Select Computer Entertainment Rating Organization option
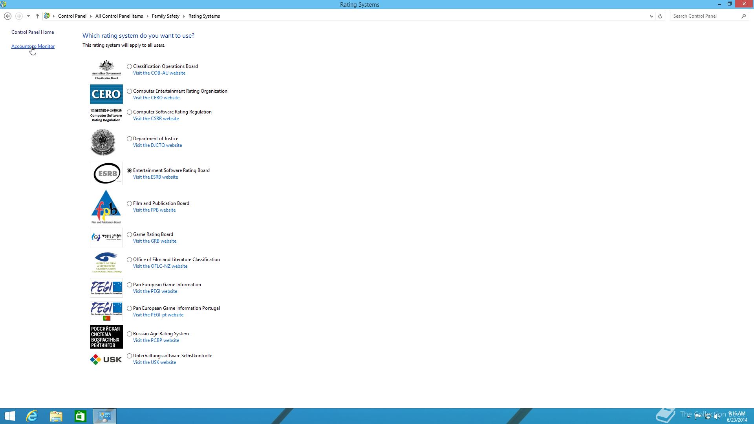The width and height of the screenshot is (754, 424). pos(129,91)
